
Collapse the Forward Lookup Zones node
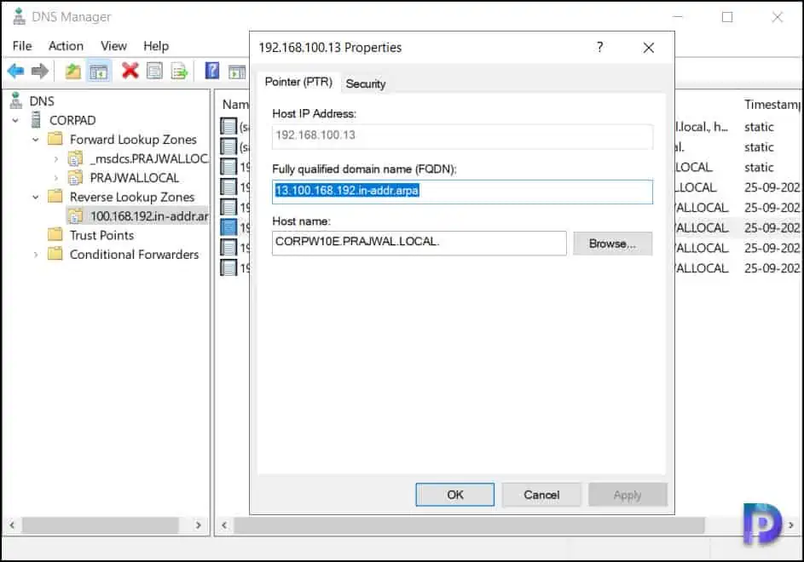tap(35, 140)
